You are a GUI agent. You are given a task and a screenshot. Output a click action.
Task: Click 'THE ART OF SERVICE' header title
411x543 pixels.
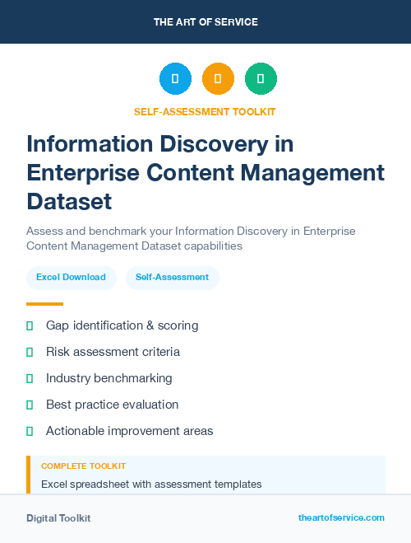pos(205,22)
